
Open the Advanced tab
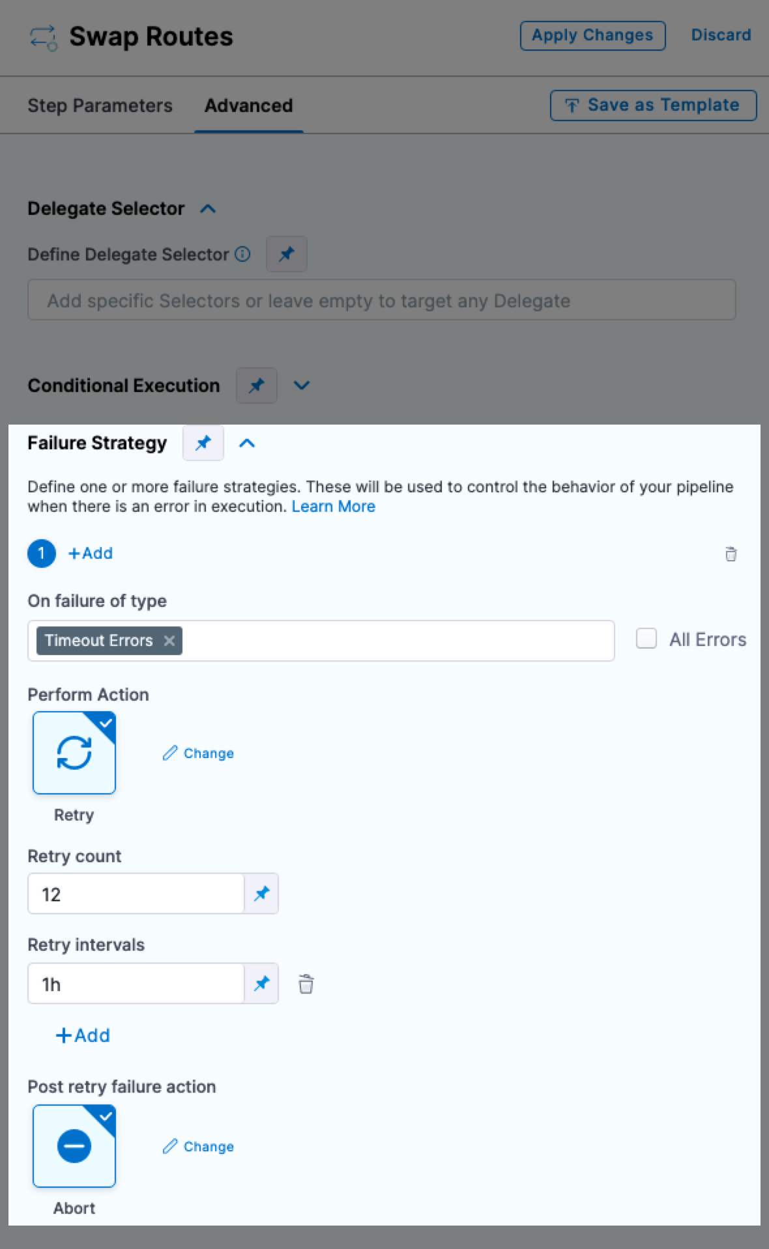click(248, 105)
